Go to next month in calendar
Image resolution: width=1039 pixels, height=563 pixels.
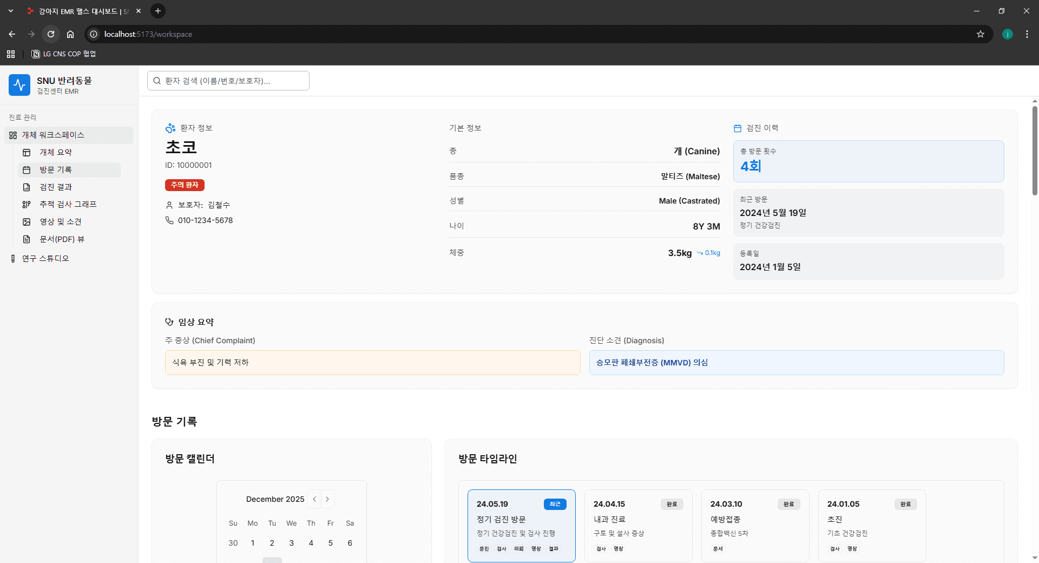327,499
